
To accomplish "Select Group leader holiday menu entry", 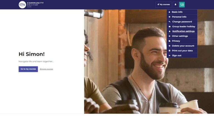I will pyautogui.click(x=182, y=26).
